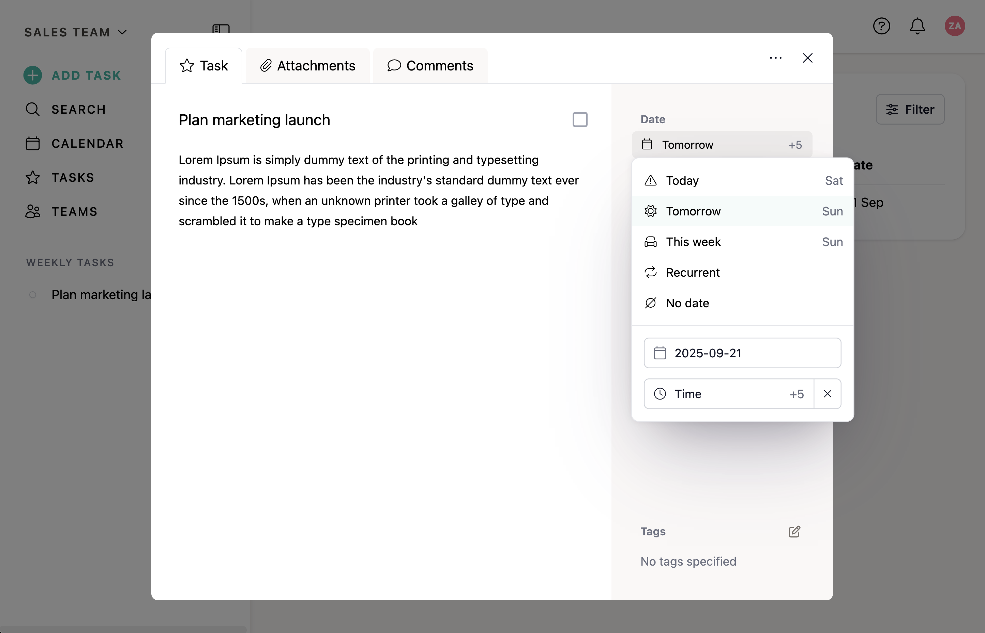Open the three-dots more options menu

click(775, 59)
